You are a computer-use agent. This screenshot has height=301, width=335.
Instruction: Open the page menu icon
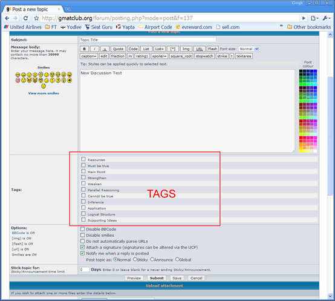coord(314,18)
